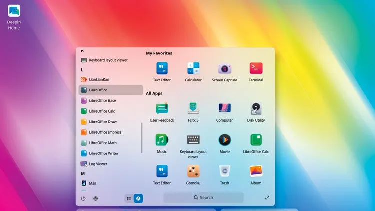
Task: Launch Mail from the app list
Action: tap(111, 183)
